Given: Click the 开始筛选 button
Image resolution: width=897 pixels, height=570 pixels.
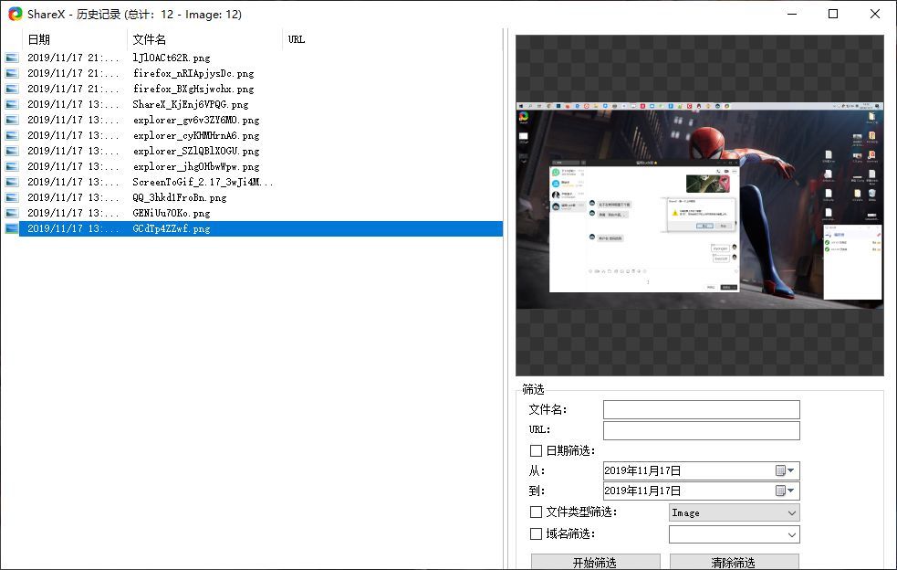Looking at the screenshot, I should [x=596, y=562].
